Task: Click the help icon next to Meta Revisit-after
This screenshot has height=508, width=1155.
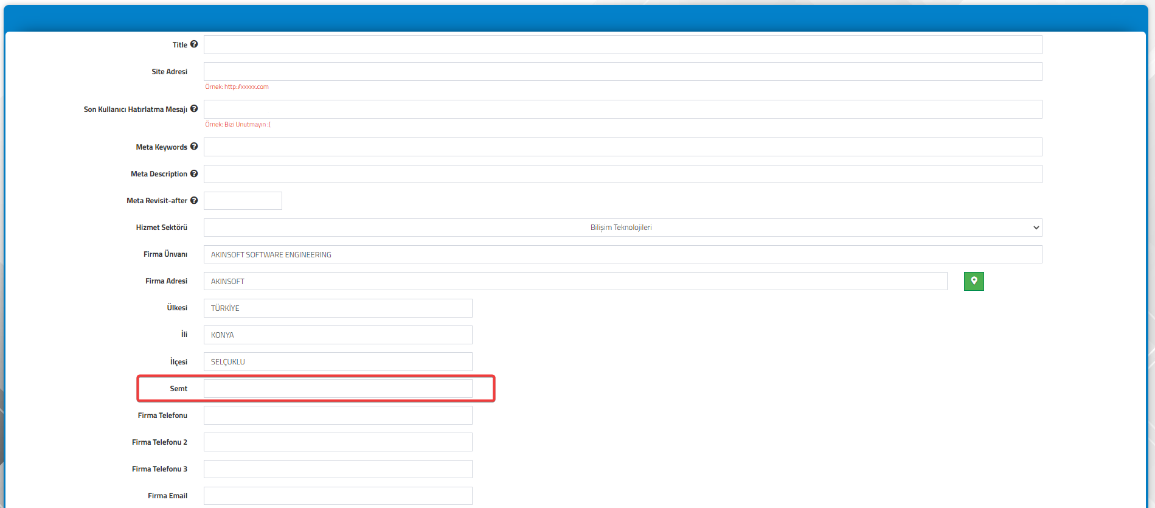Action: [x=194, y=200]
